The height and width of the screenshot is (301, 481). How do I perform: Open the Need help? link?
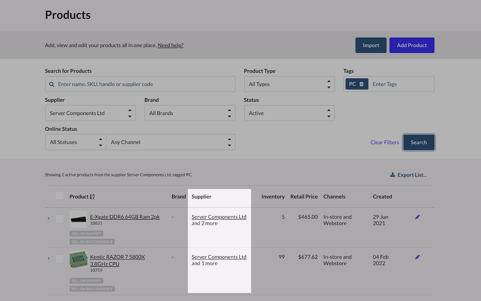170,45
